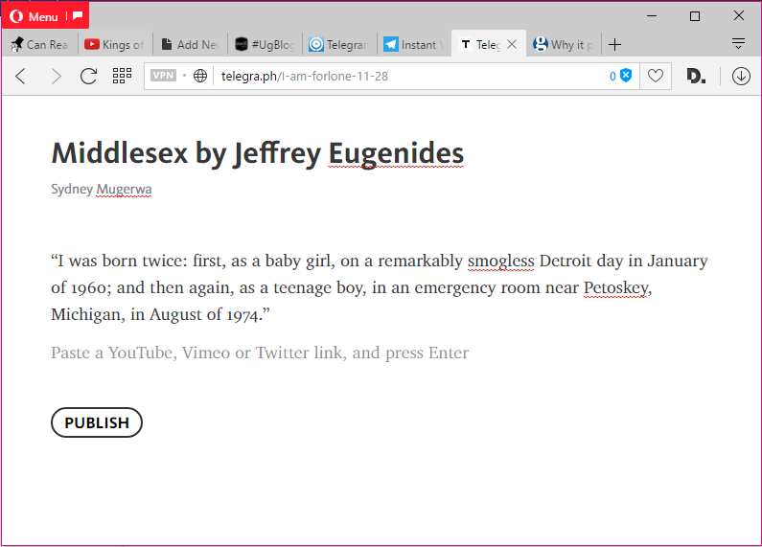Click the word 'Eugenides' in the title
Viewport: 762px width, 547px height.
point(396,153)
